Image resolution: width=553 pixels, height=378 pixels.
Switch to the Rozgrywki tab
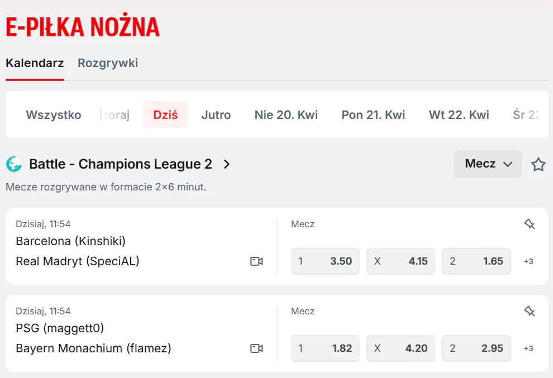pos(107,63)
